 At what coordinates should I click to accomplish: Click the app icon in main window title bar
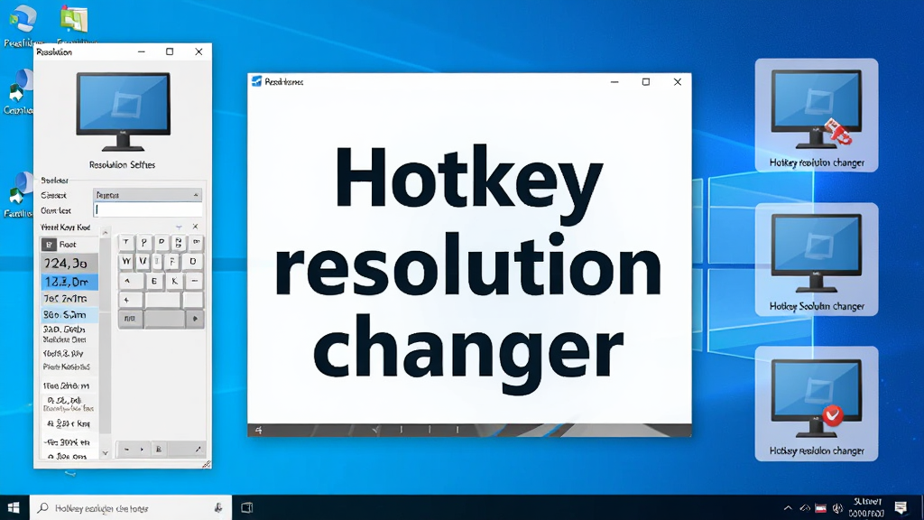click(256, 81)
